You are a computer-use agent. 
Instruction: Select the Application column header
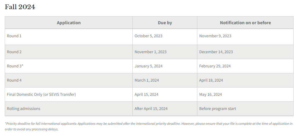(x=69, y=22)
